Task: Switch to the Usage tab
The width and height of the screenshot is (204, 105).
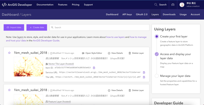Action: (x=183, y=15)
